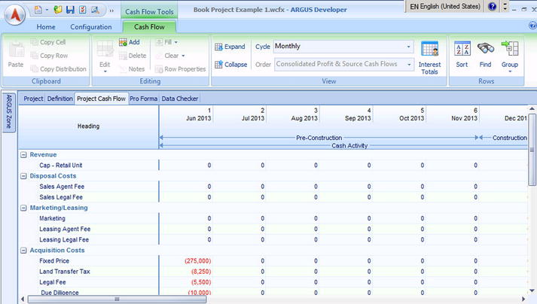Expand the quick access toolbar overflow arrows
Screen dimensions: 537x304
[111, 11]
